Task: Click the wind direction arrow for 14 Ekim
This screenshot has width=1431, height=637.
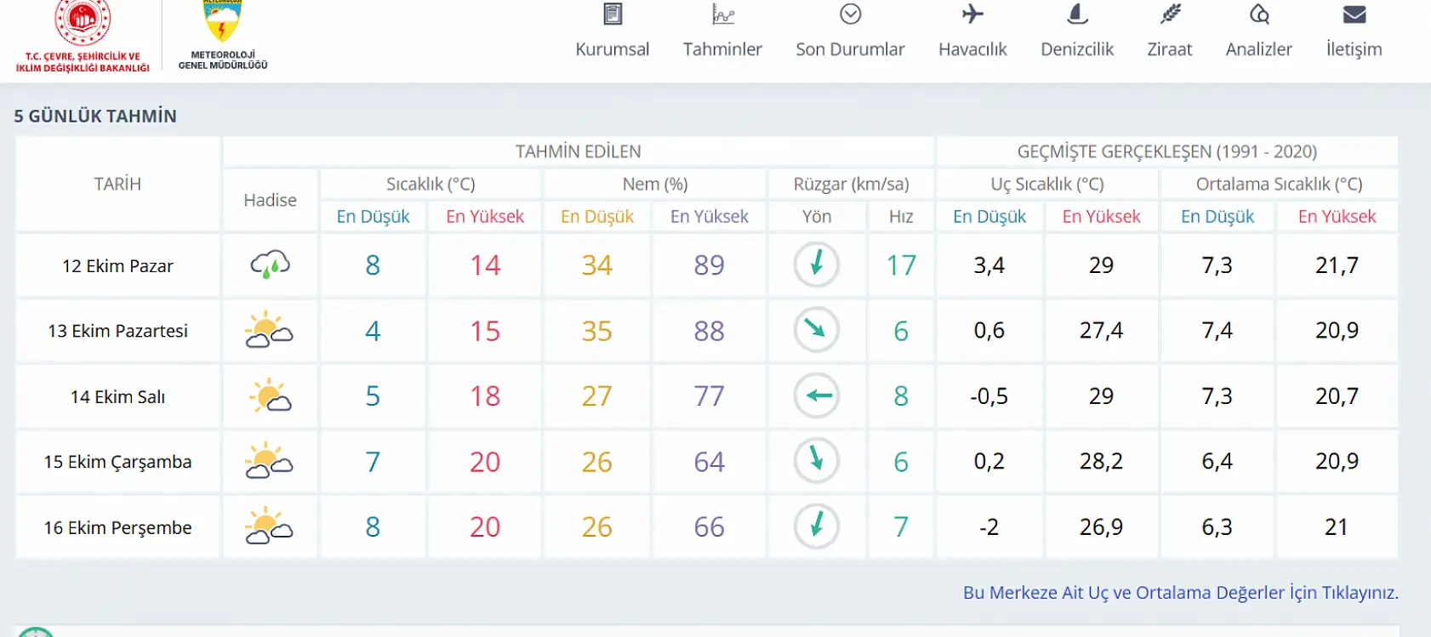Action: [x=817, y=395]
